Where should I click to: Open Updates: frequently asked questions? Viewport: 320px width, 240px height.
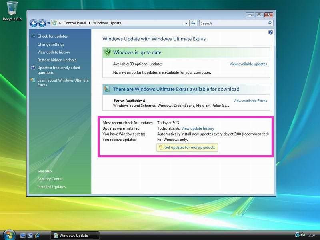coord(59,70)
